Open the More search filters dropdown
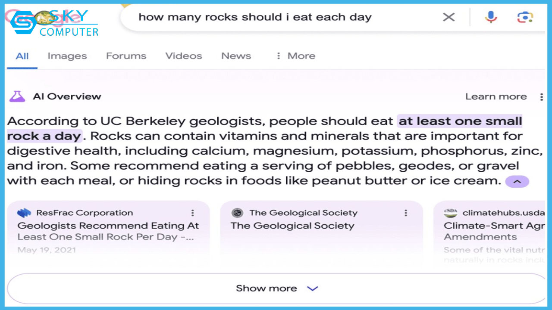552x310 pixels. pyautogui.click(x=296, y=56)
